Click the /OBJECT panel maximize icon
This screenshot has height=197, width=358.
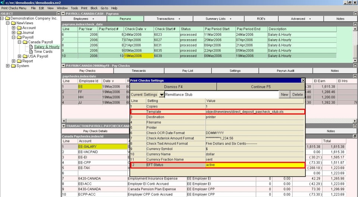59,13
